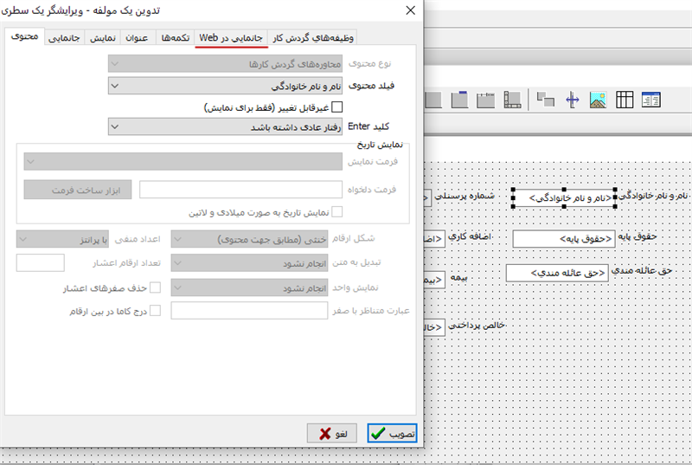Click the blue horizontal-arrows alignment icon

pyautogui.click(x=572, y=100)
